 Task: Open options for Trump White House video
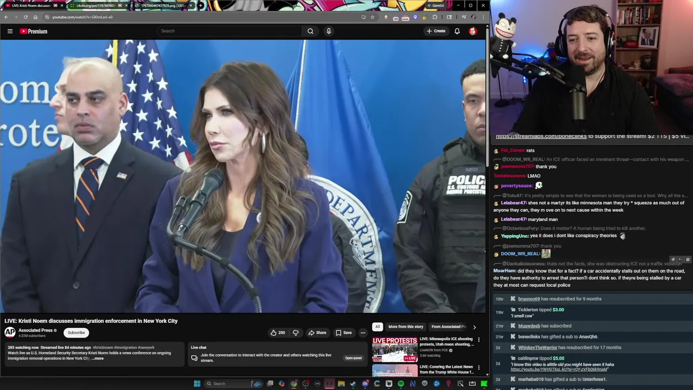click(478, 367)
